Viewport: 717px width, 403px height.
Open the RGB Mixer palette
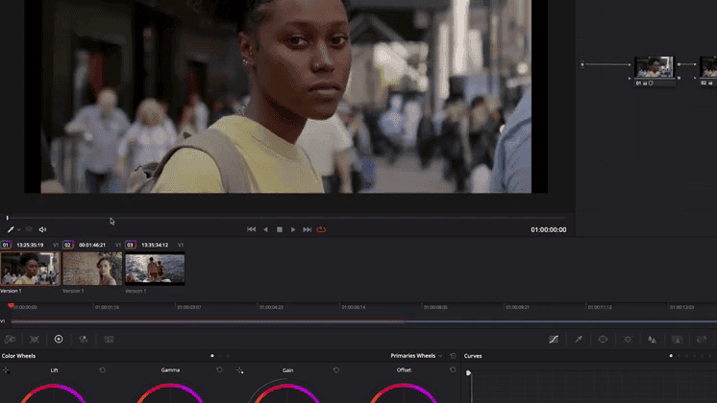tap(84, 339)
